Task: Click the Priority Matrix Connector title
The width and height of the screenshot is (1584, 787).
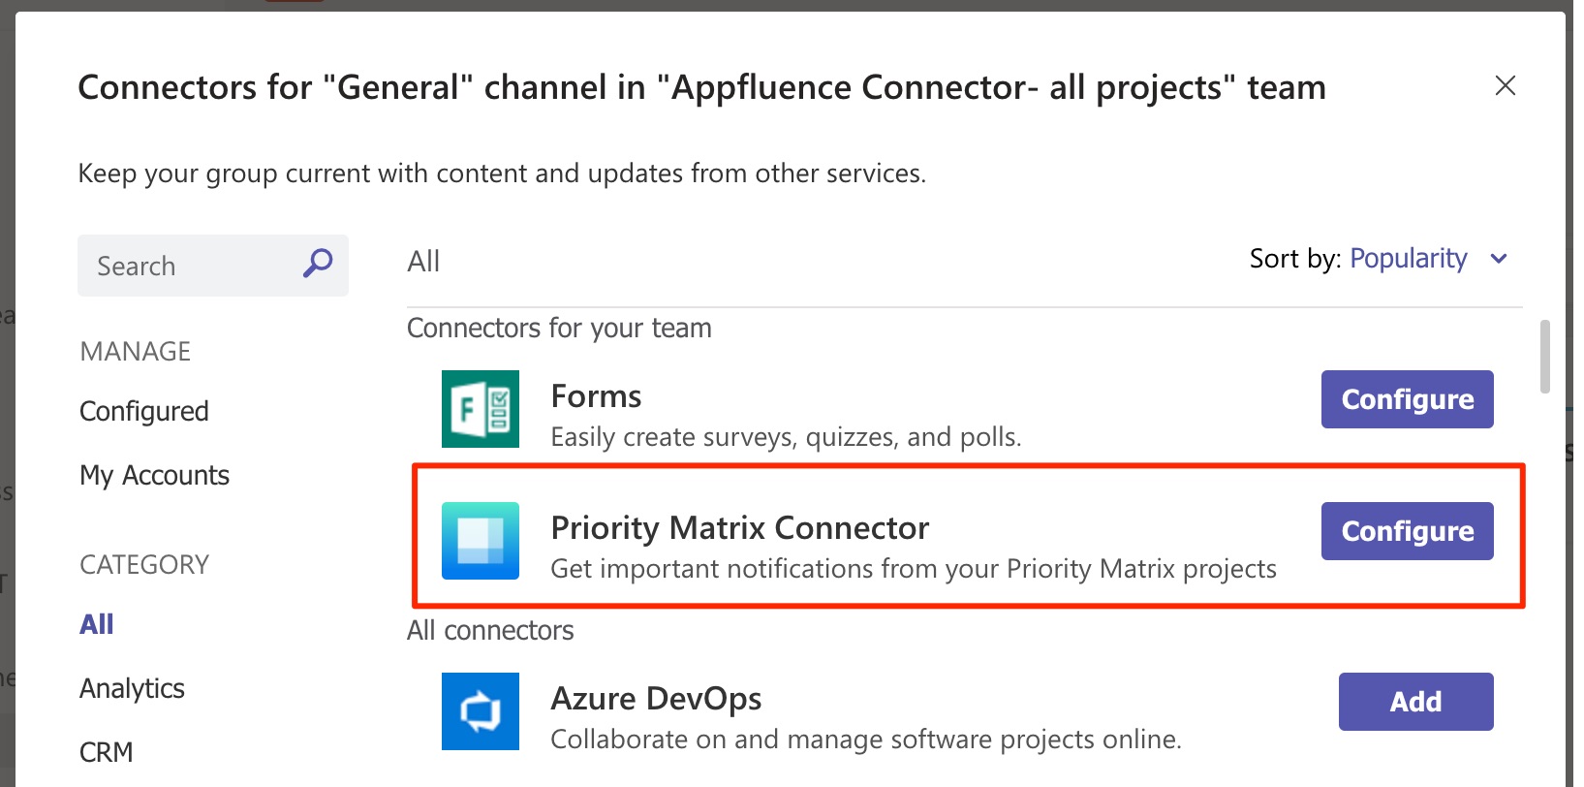Action: pos(740,528)
